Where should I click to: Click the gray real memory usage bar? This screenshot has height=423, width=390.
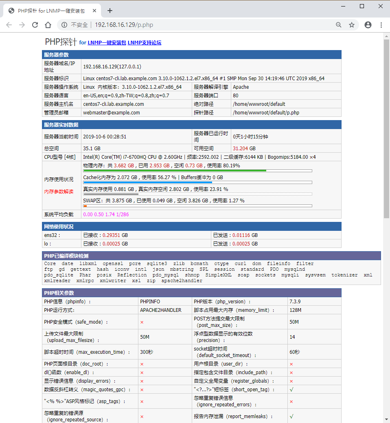[x=111, y=194]
